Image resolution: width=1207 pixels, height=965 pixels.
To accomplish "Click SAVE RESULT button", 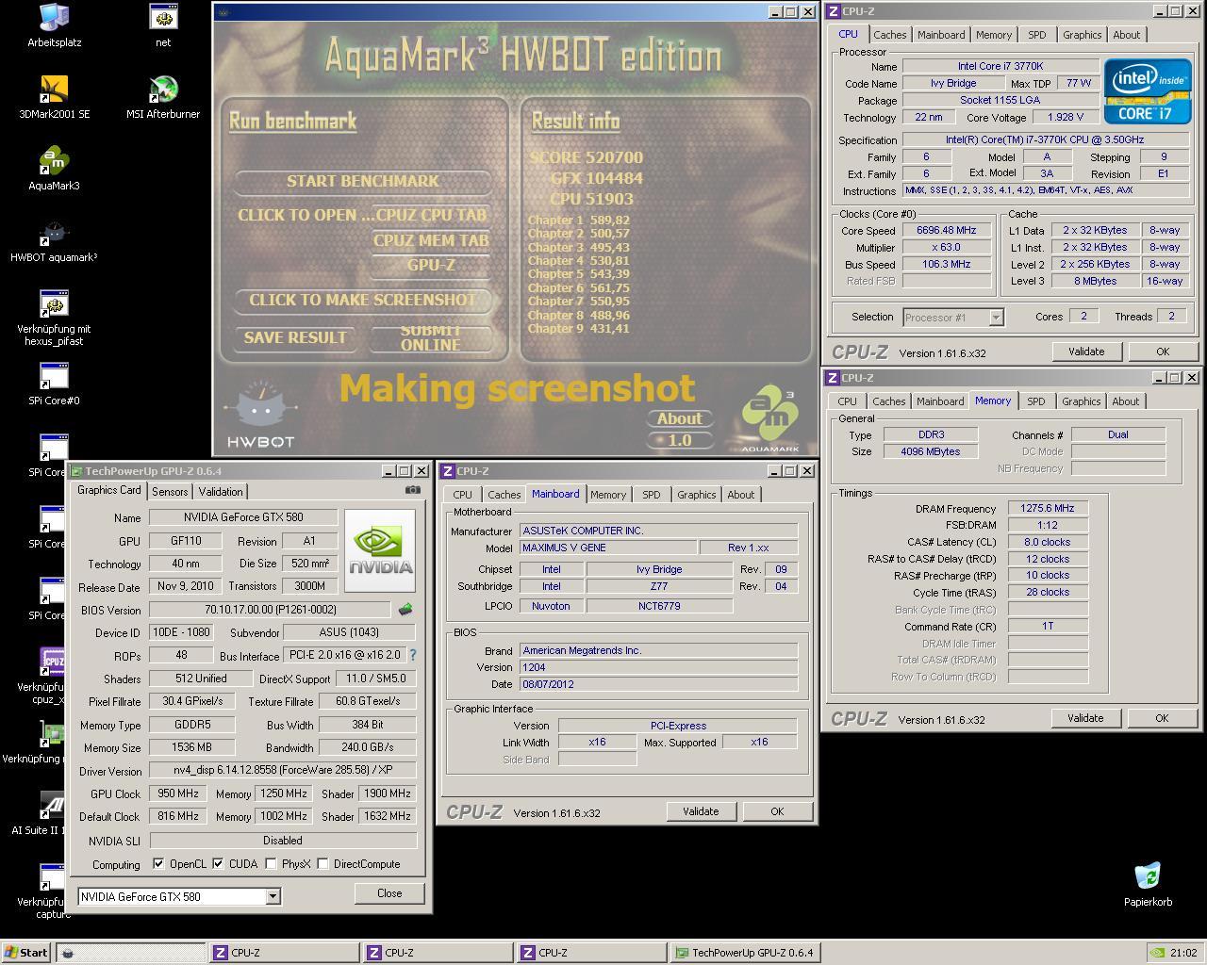I will (295, 337).
